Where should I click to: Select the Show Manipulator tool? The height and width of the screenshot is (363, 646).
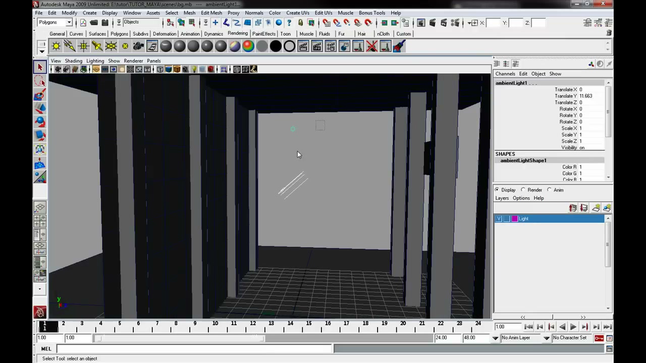coord(40,176)
